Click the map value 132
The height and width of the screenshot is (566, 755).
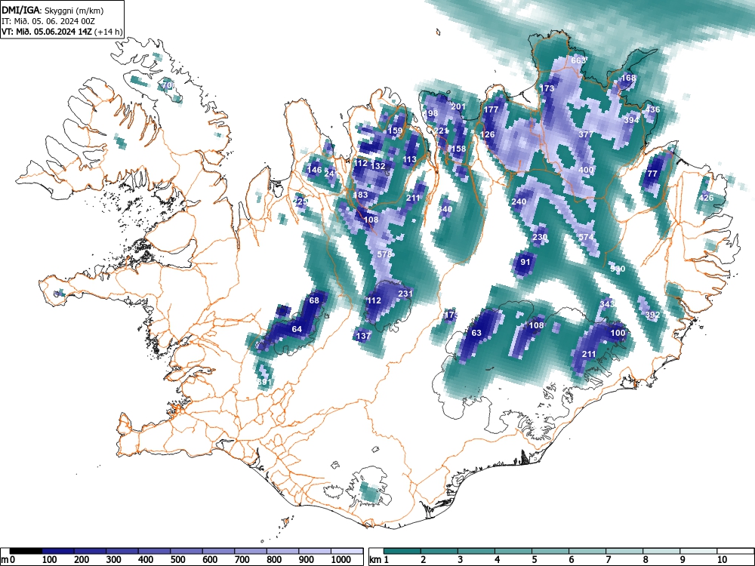coord(378,166)
